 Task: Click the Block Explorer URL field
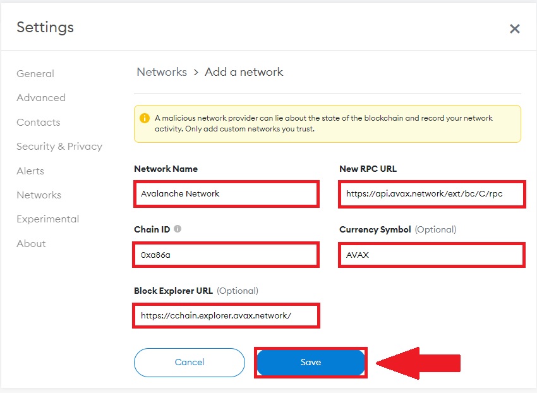(226, 315)
